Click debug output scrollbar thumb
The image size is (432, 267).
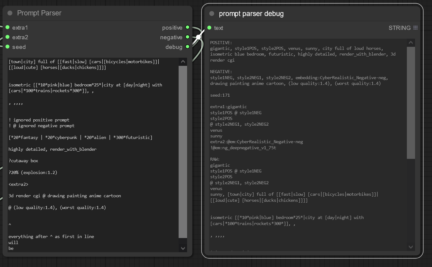click(411, 103)
